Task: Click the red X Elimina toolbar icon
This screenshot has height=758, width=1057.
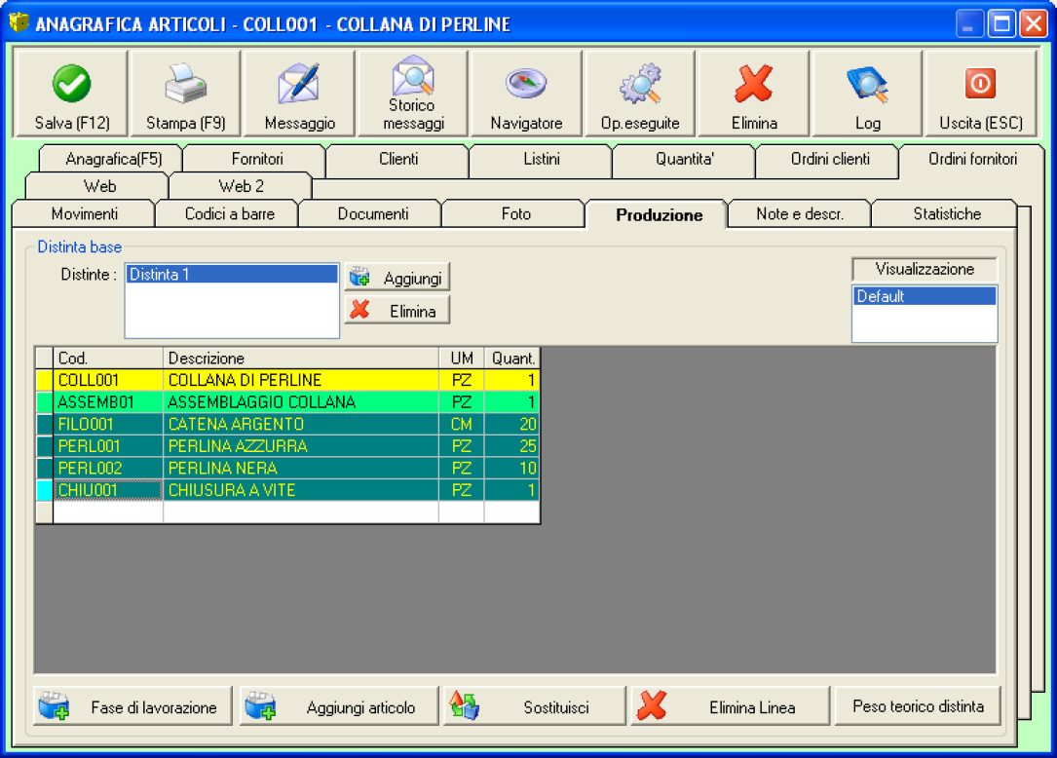Action: pos(754,84)
